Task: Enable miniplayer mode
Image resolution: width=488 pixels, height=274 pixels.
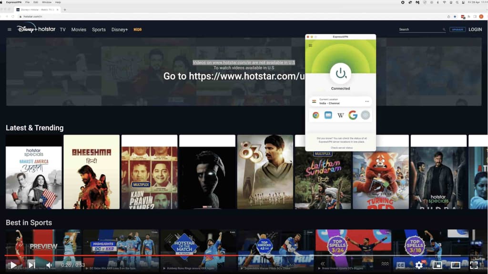Action: click(437, 265)
